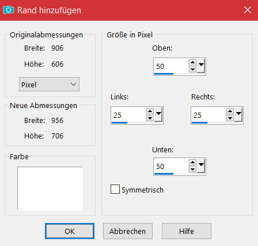
Task: Enable the Symmetrisch checkbox
Action: (115, 189)
